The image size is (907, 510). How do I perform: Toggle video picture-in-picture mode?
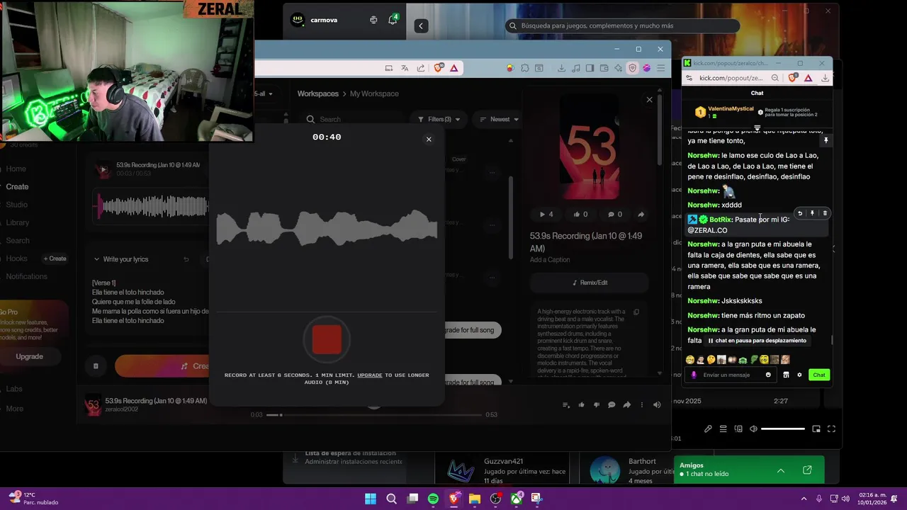pos(816,429)
